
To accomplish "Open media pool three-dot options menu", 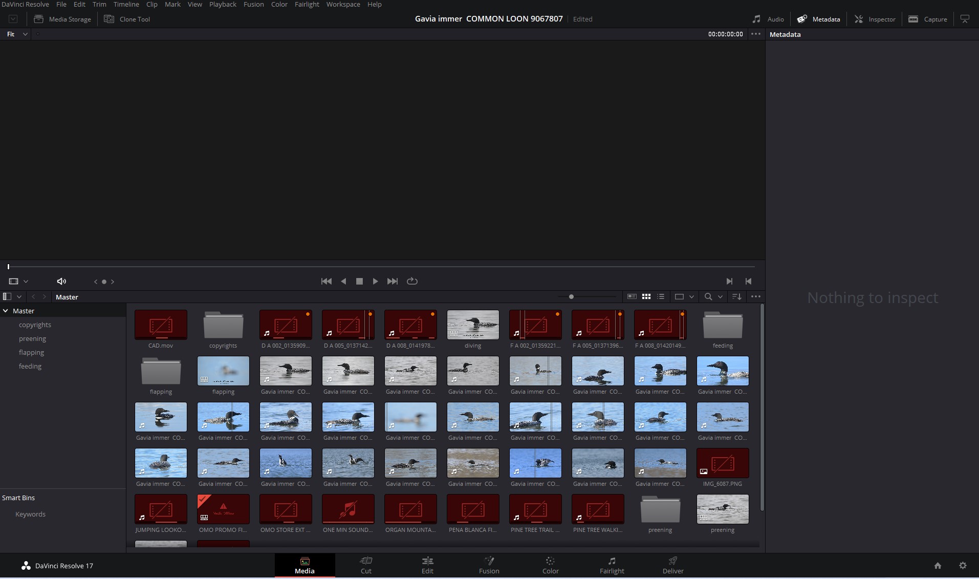I will [755, 296].
